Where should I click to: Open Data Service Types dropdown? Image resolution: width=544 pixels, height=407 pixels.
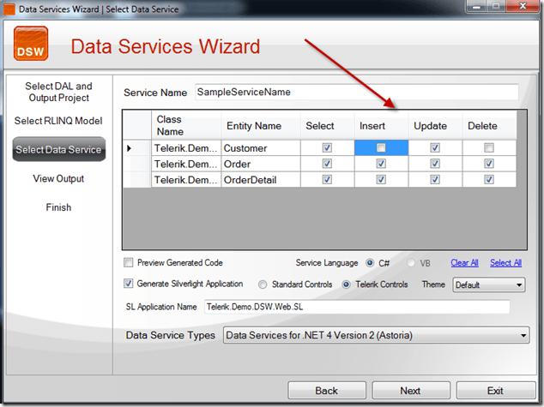pos(376,335)
